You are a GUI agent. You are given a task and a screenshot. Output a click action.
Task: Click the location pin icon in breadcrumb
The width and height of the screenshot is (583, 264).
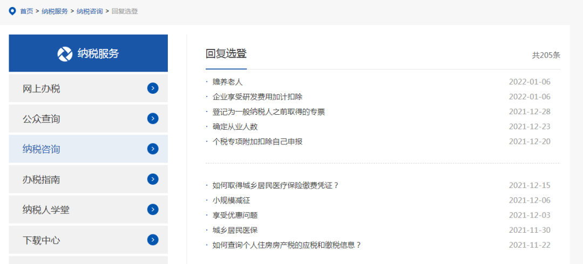[12, 11]
